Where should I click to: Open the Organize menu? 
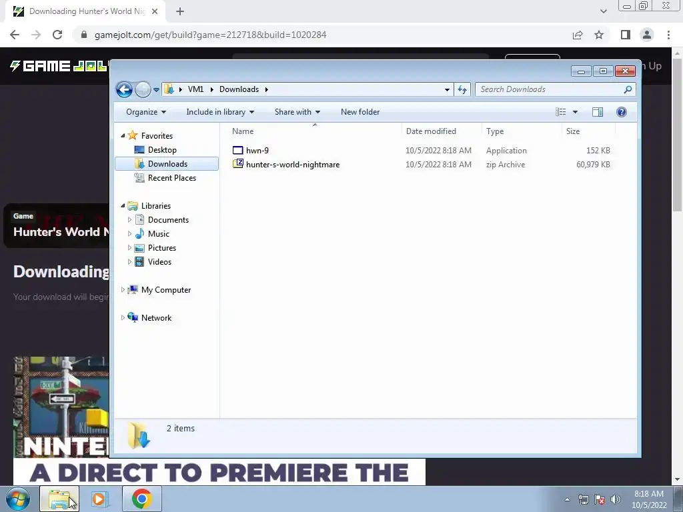(146, 112)
